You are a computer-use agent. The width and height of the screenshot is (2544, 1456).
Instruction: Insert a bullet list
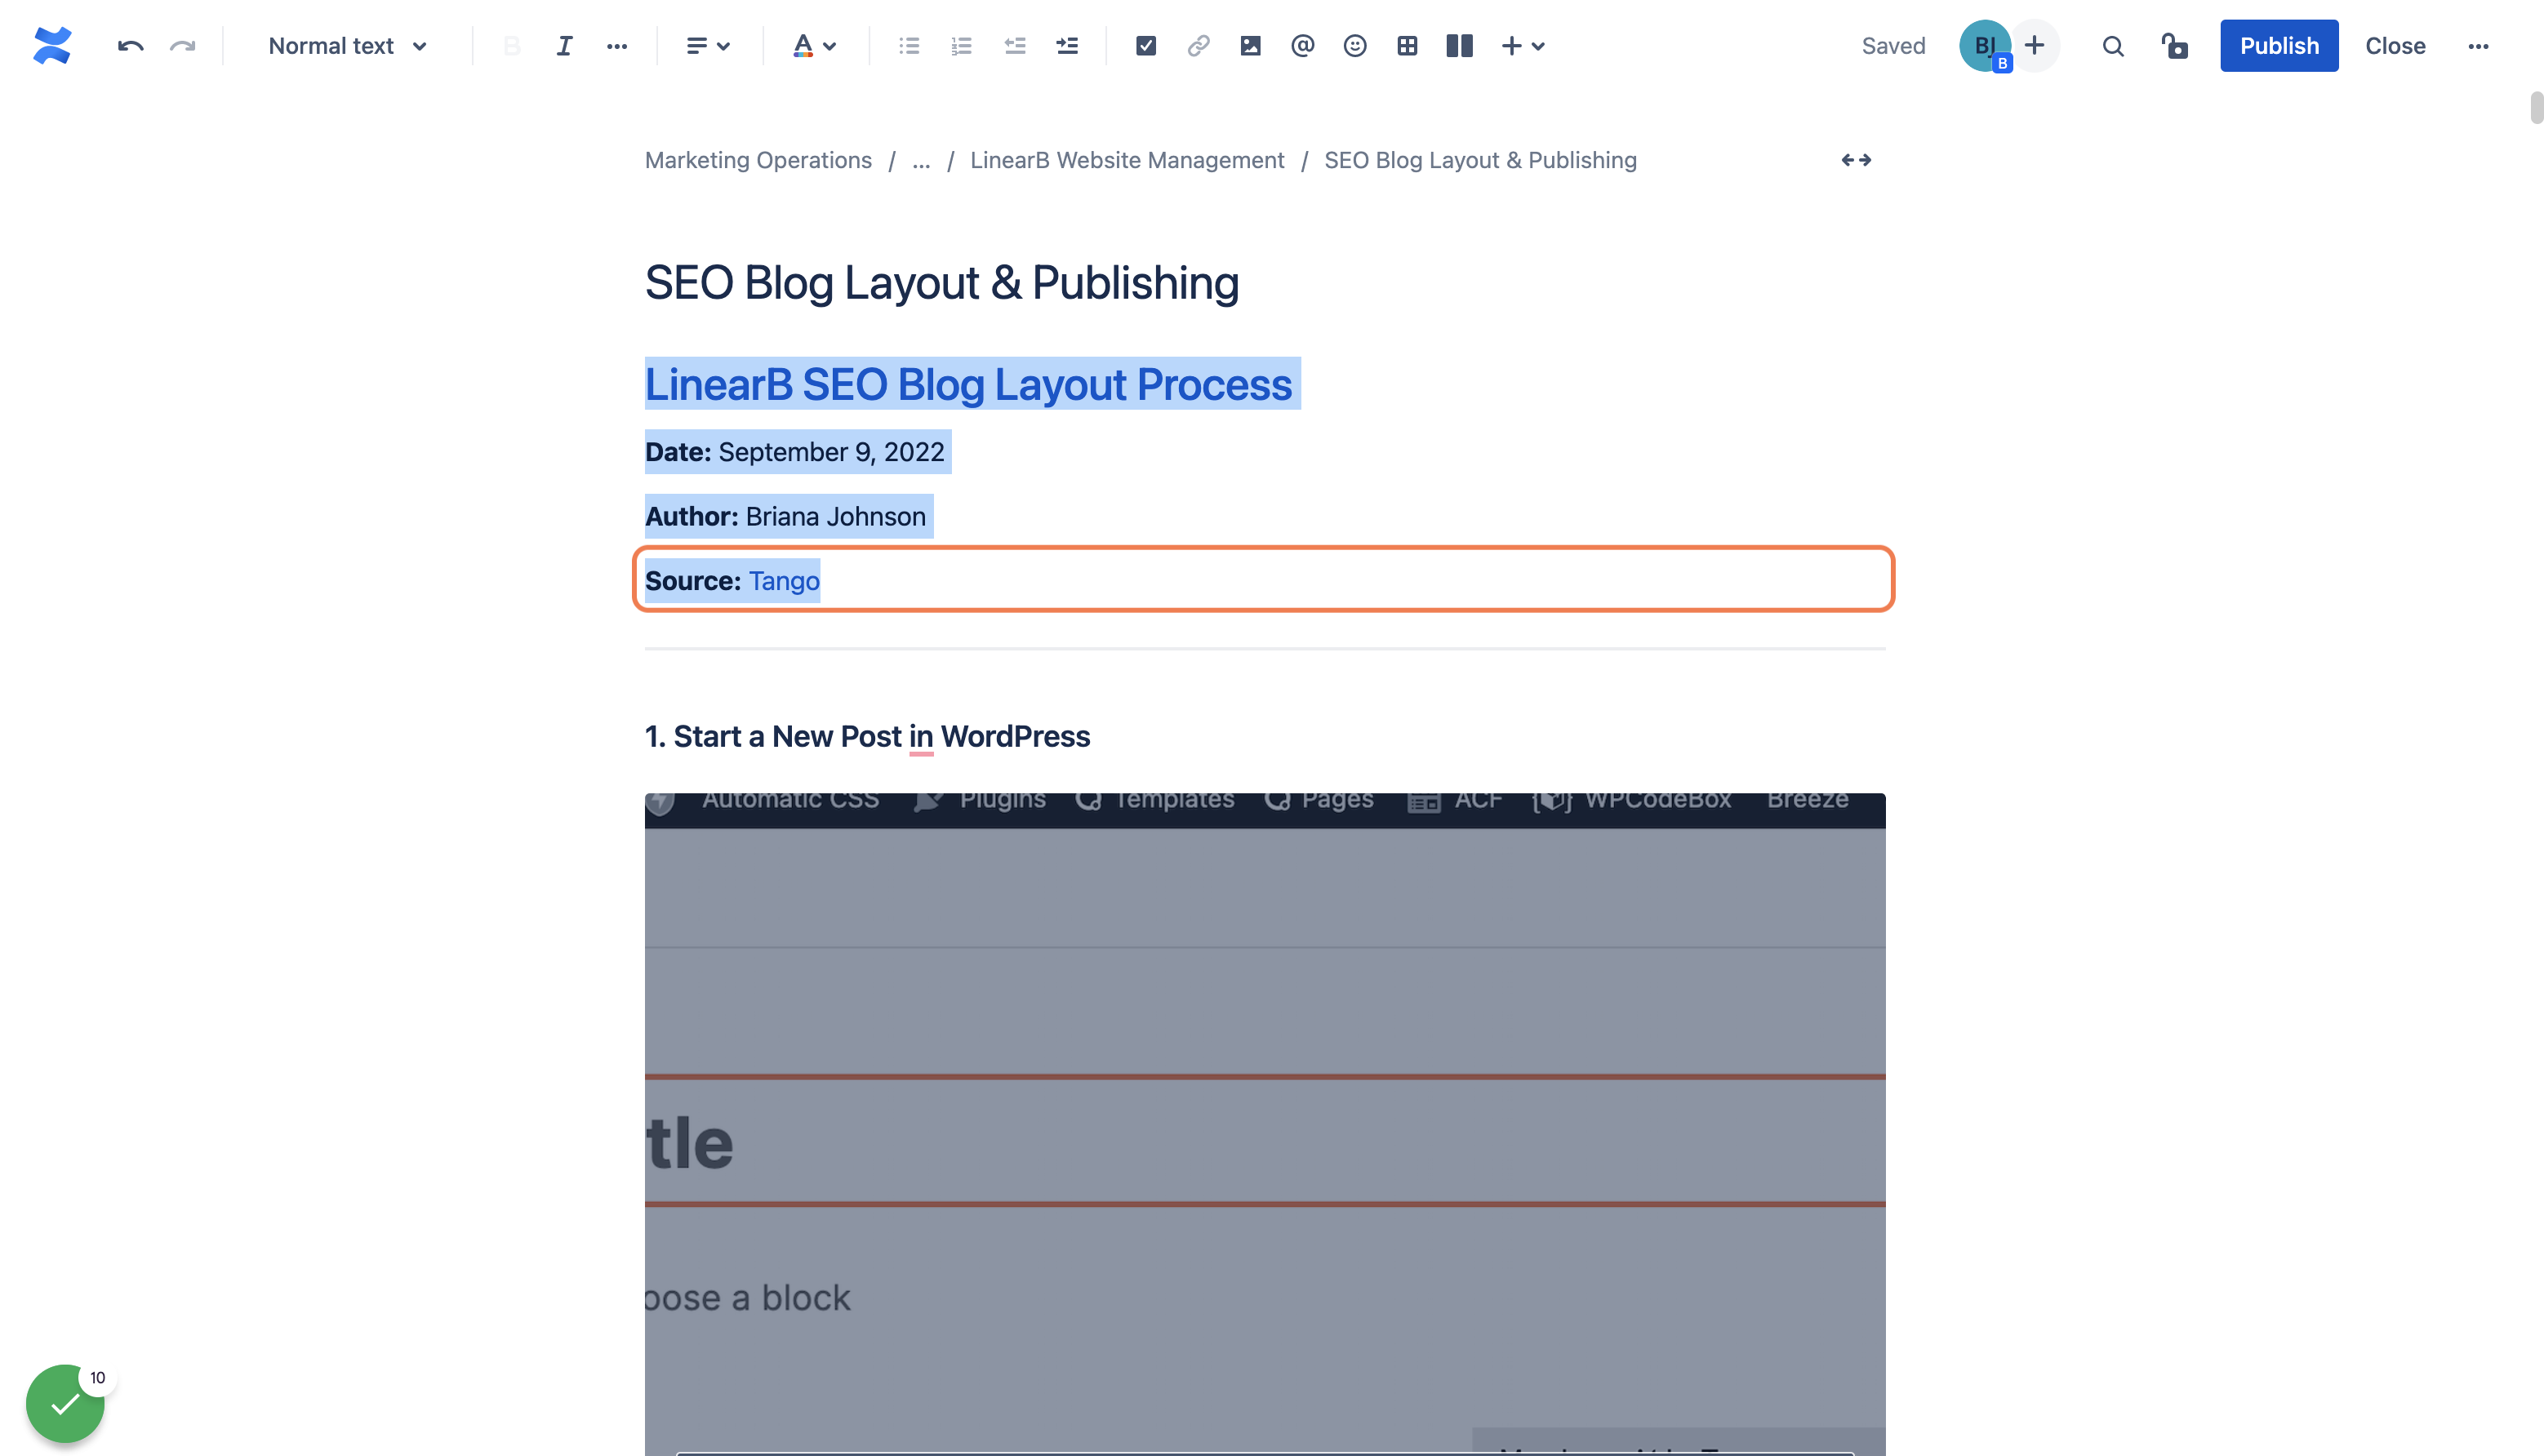pos(910,46)
